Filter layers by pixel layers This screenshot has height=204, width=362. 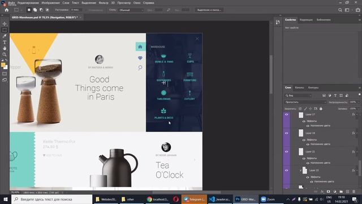[x=324, y=96]
